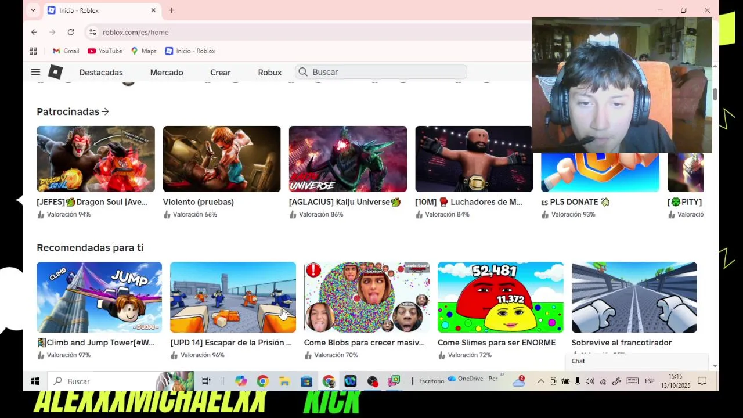This screenshot has width=743, height=418.
Task: Close the Inicio - Roblox tab
Action: pyautogui.click(x=153, y=10)
